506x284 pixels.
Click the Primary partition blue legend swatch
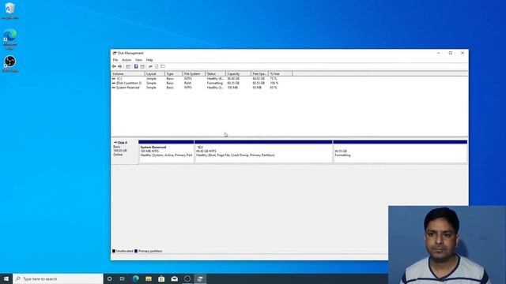(136, 251)
